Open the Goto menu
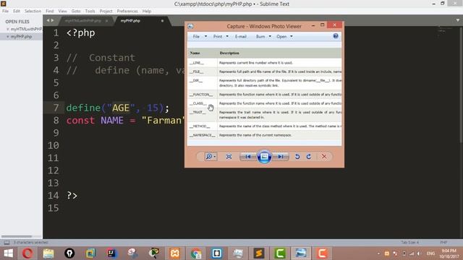The image size is (463, 260). click(76, 11)
